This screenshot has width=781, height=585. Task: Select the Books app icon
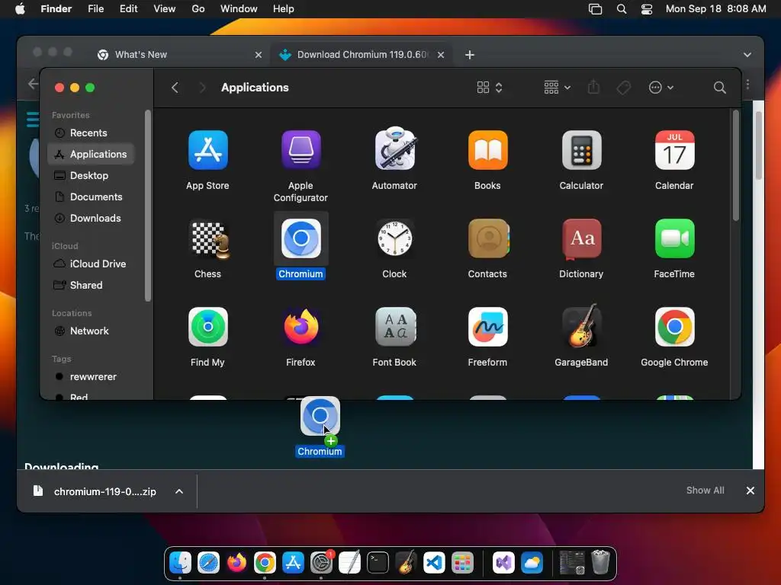[x=487, y=150]
